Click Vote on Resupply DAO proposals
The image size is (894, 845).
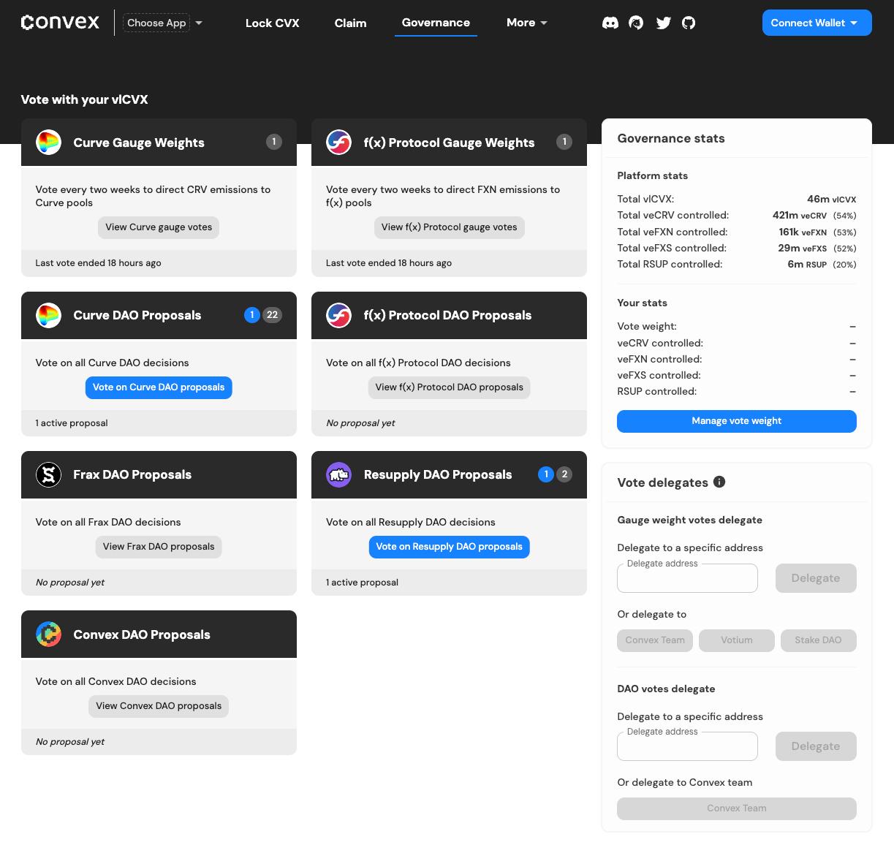tap(449, 547)
